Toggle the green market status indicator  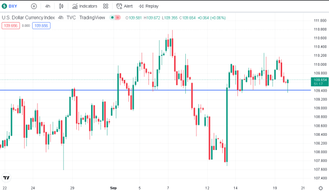point(112,17)
